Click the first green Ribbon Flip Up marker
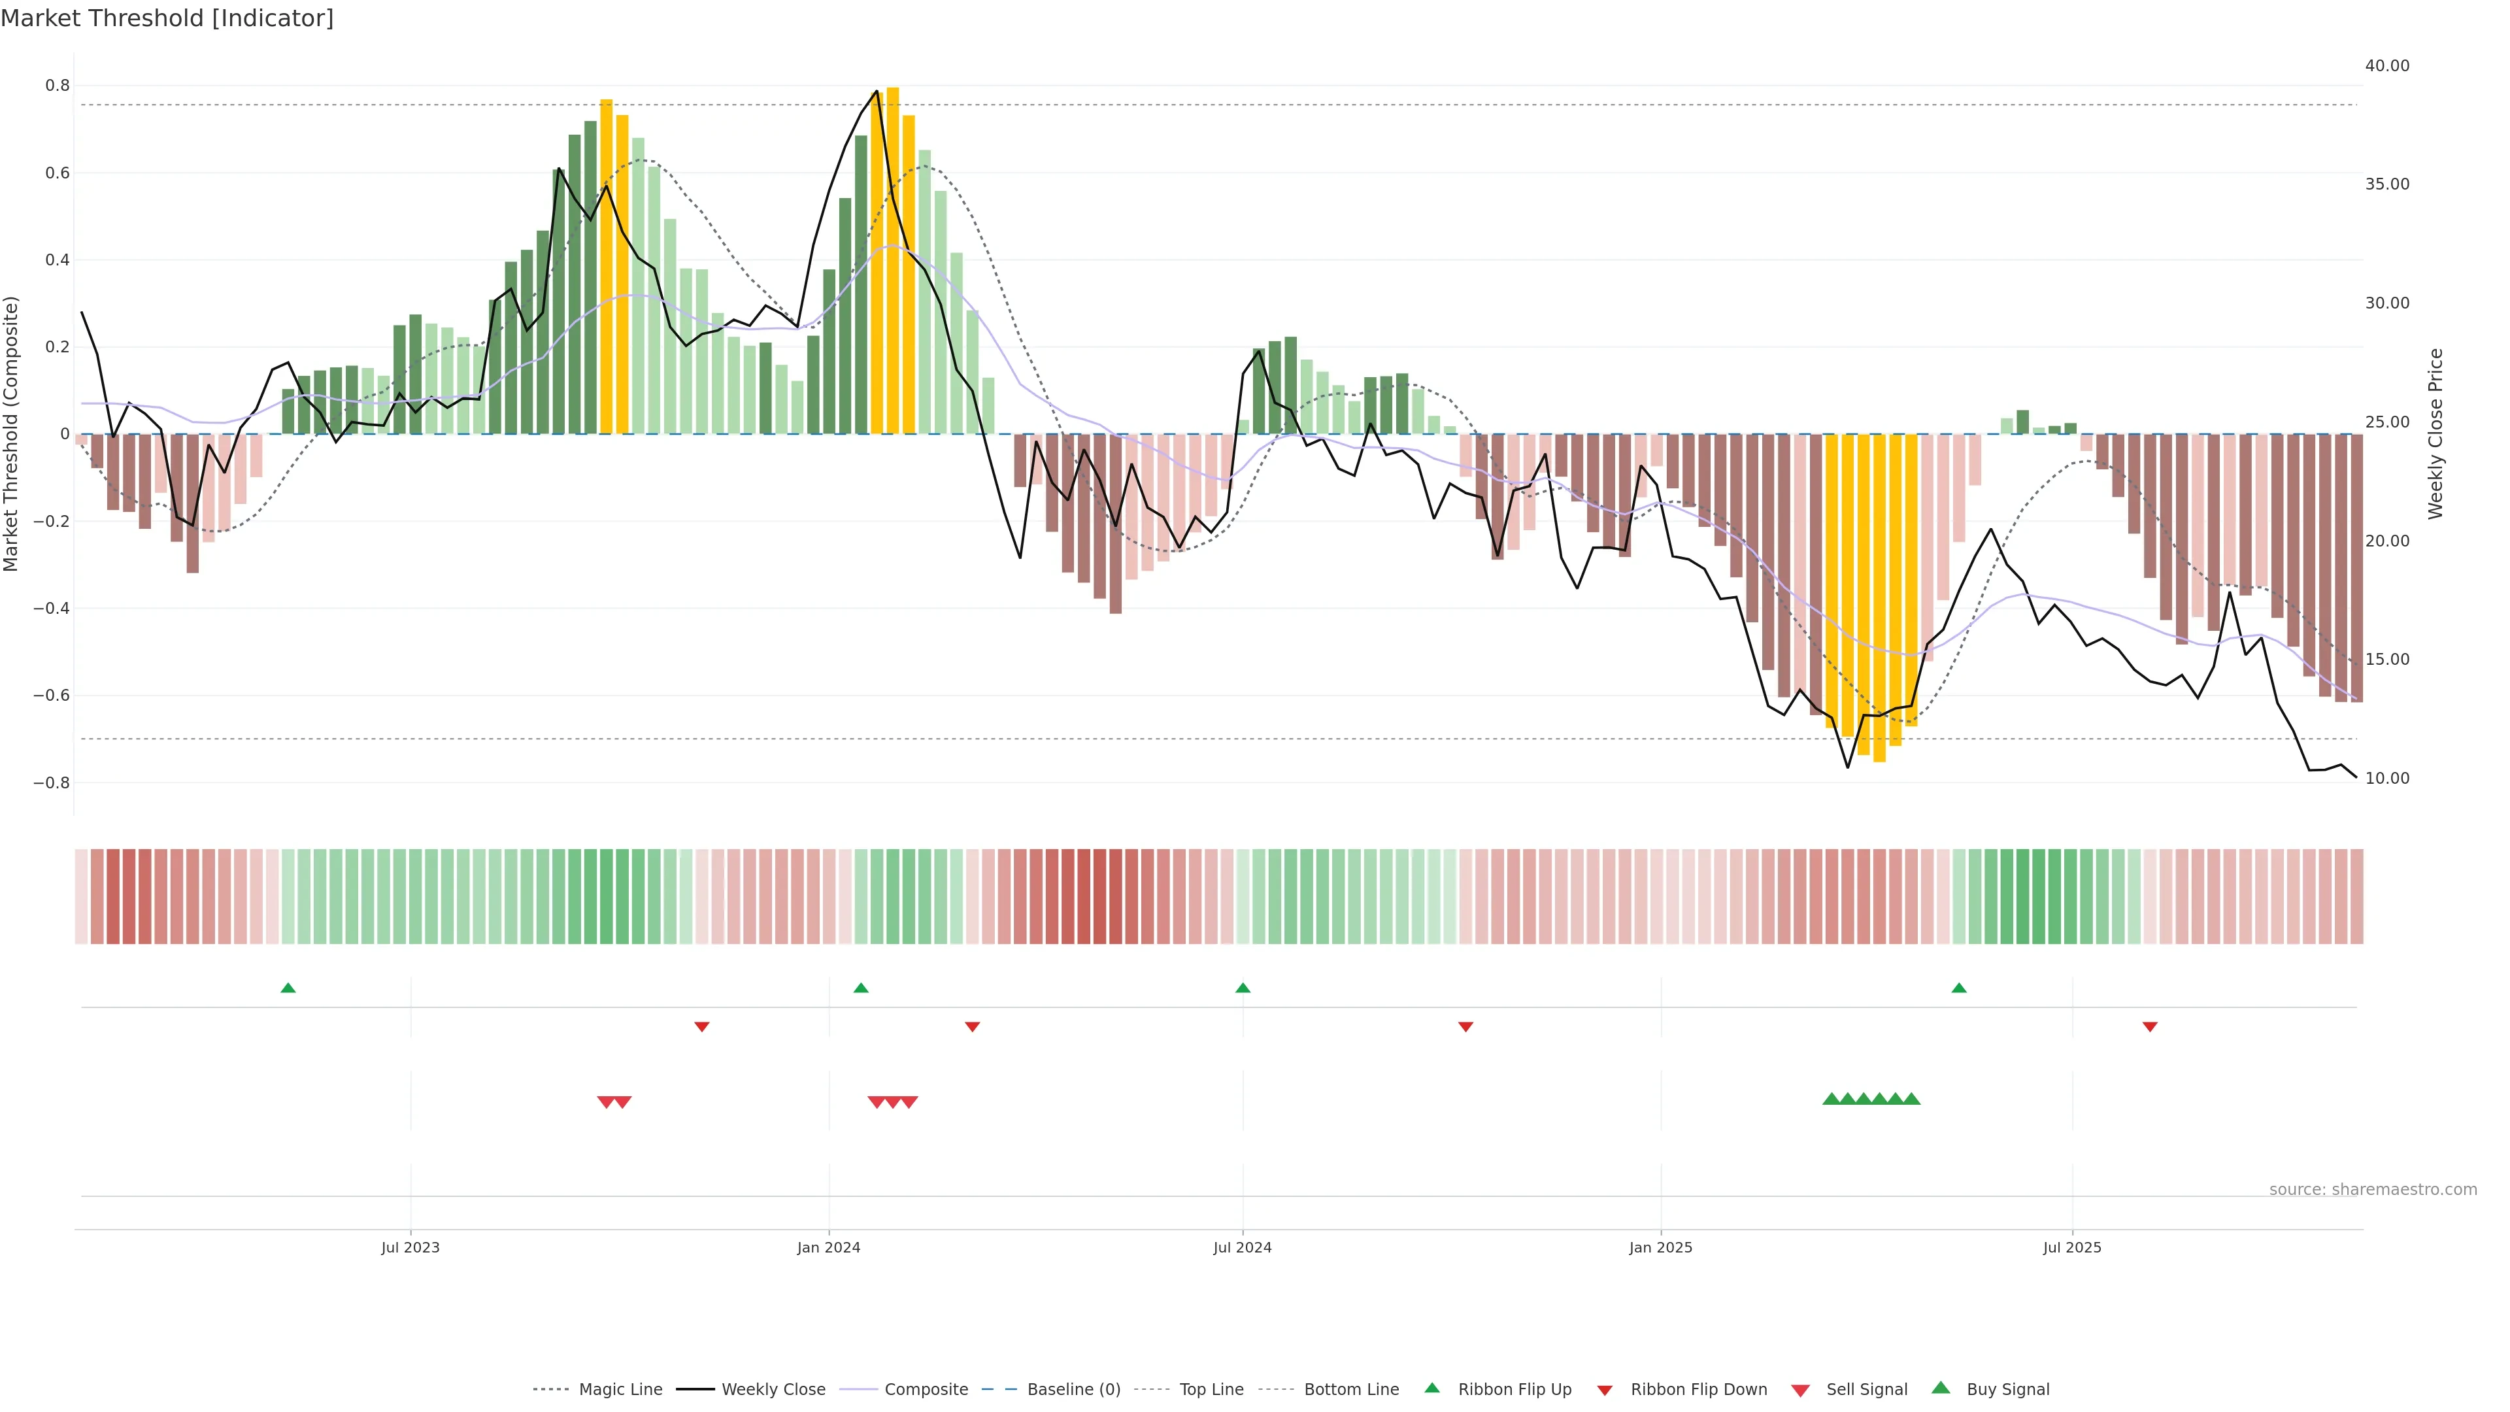2510x1412 pixels. (x=288, y=988)
